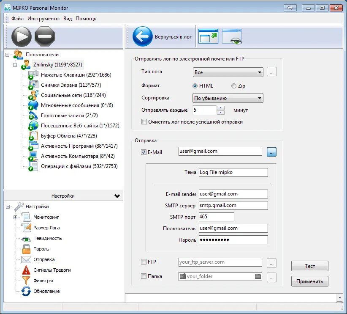This screenshot has width=347, height=314.
Task: Apply settings with the Применить button
Action: pos(310,281)
